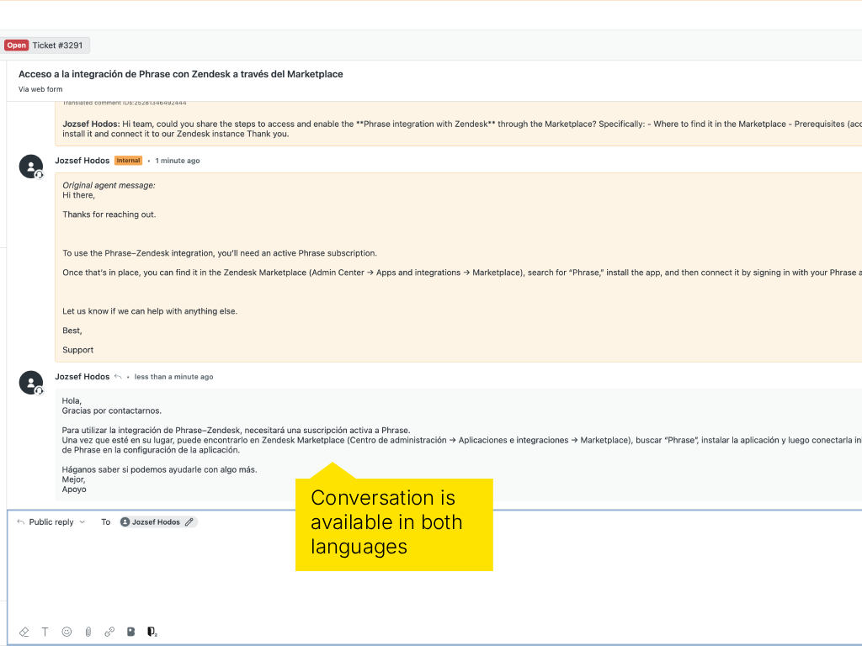
Task: Click the knowledge base article icon in composer
Action: 130,632
